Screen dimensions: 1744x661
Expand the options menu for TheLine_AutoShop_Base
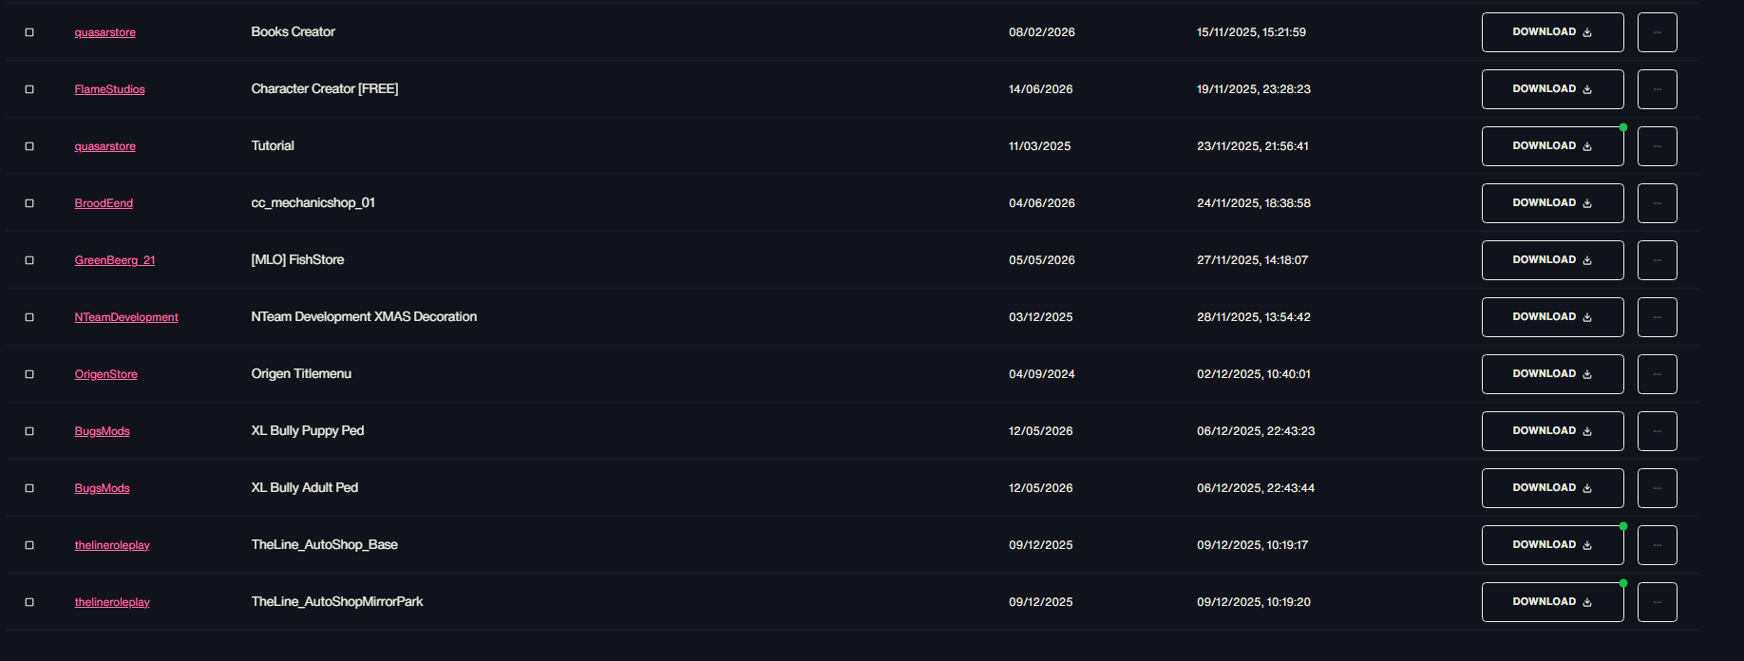(1657, 545)
